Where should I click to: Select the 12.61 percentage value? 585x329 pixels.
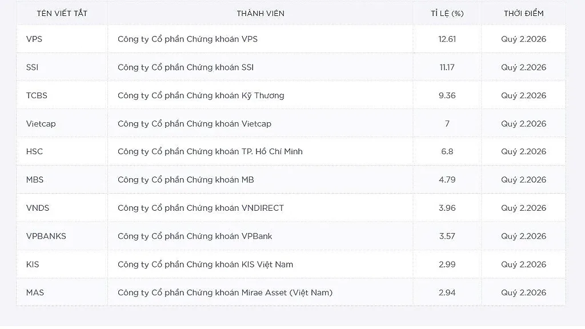447,39
